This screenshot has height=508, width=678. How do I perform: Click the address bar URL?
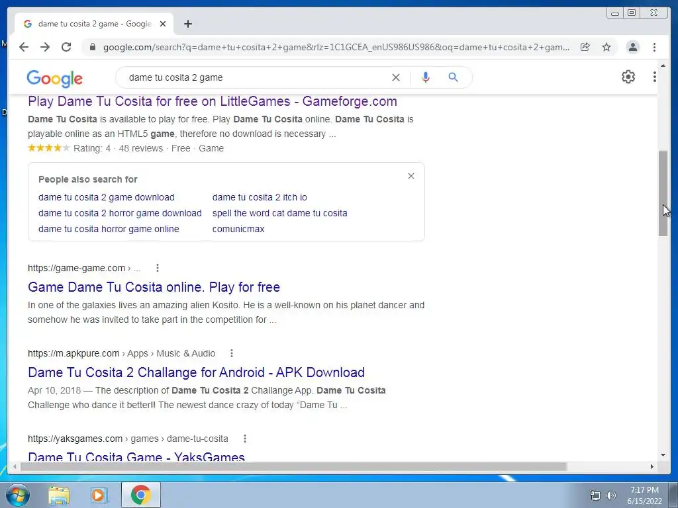(x=336, y=47)
